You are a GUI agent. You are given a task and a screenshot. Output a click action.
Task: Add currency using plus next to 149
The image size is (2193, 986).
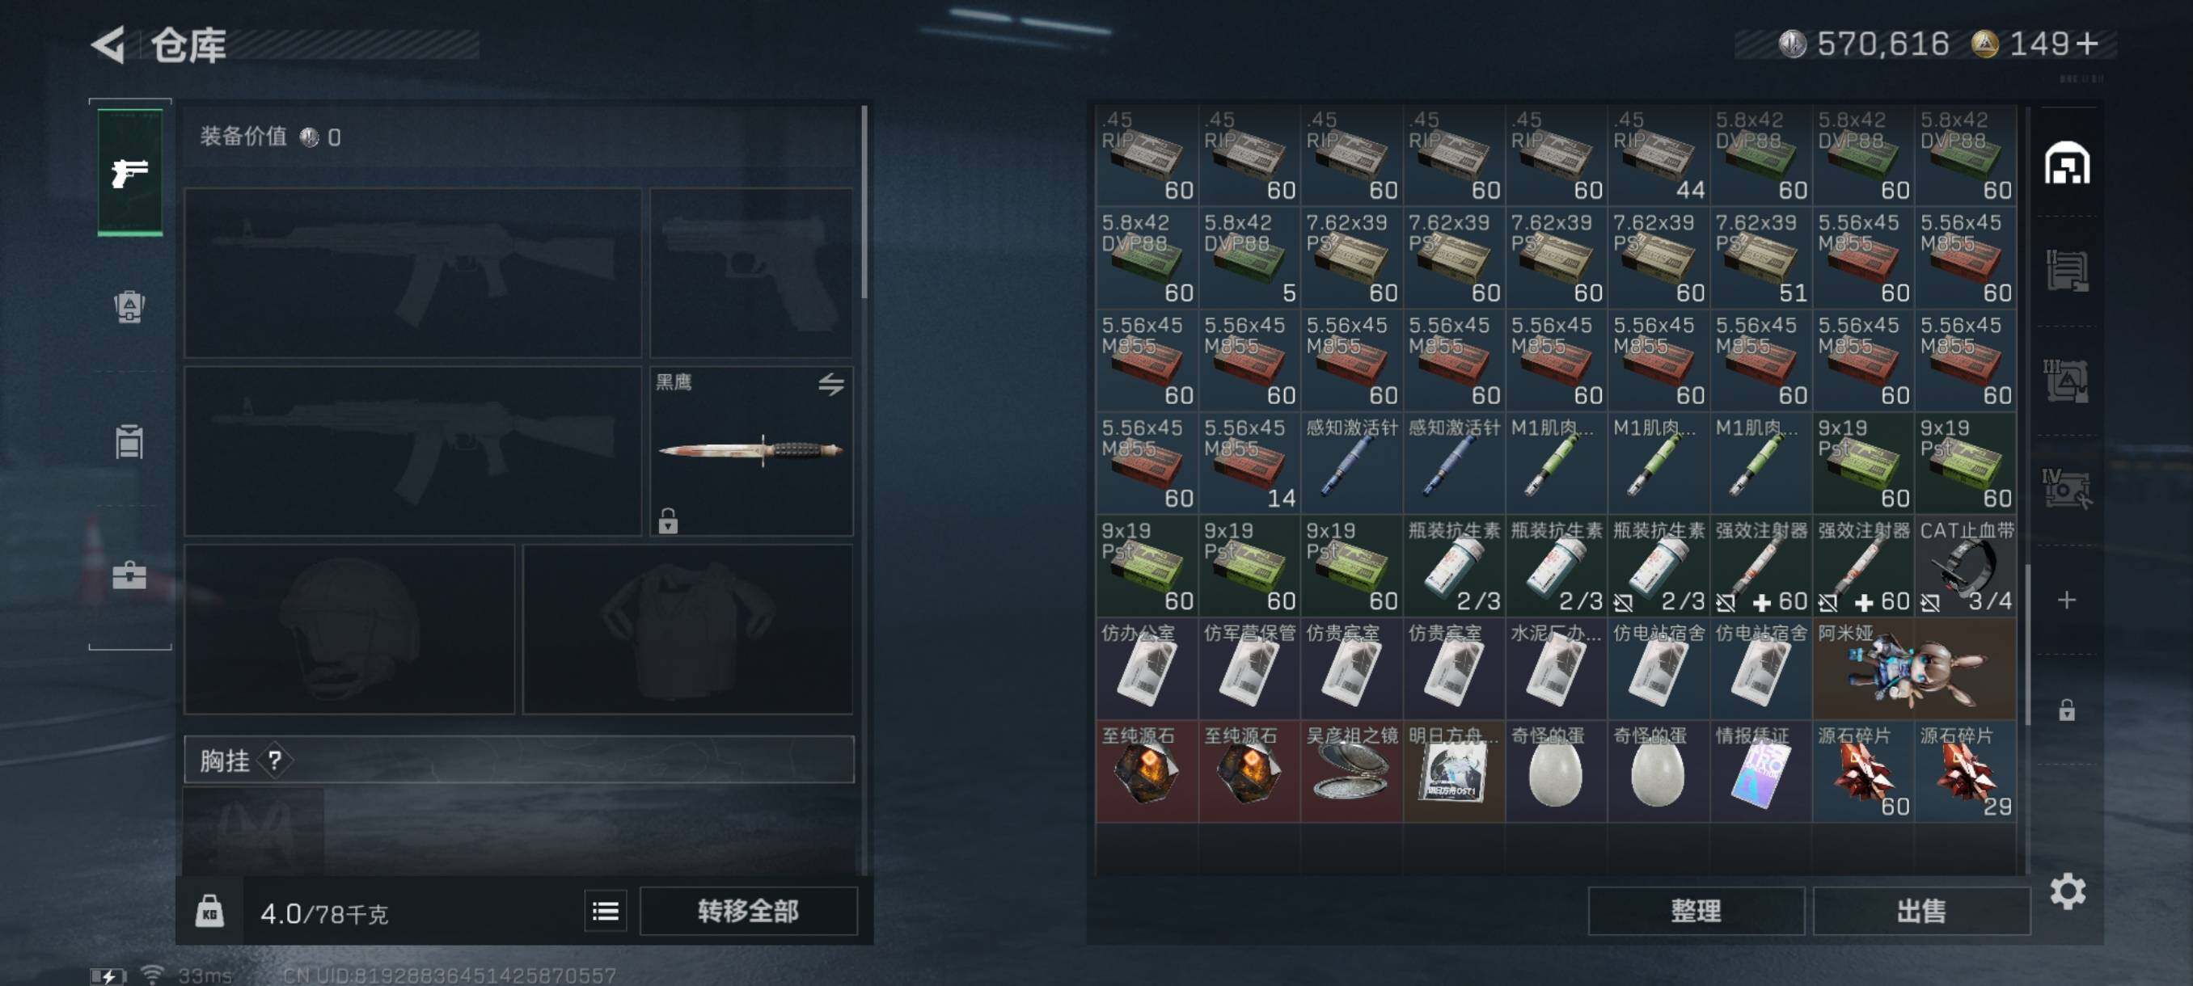[2086, 44]
